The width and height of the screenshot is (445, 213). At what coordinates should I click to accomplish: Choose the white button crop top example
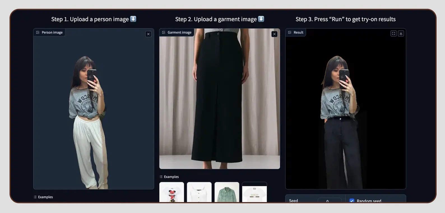click(x=199, y=192)
